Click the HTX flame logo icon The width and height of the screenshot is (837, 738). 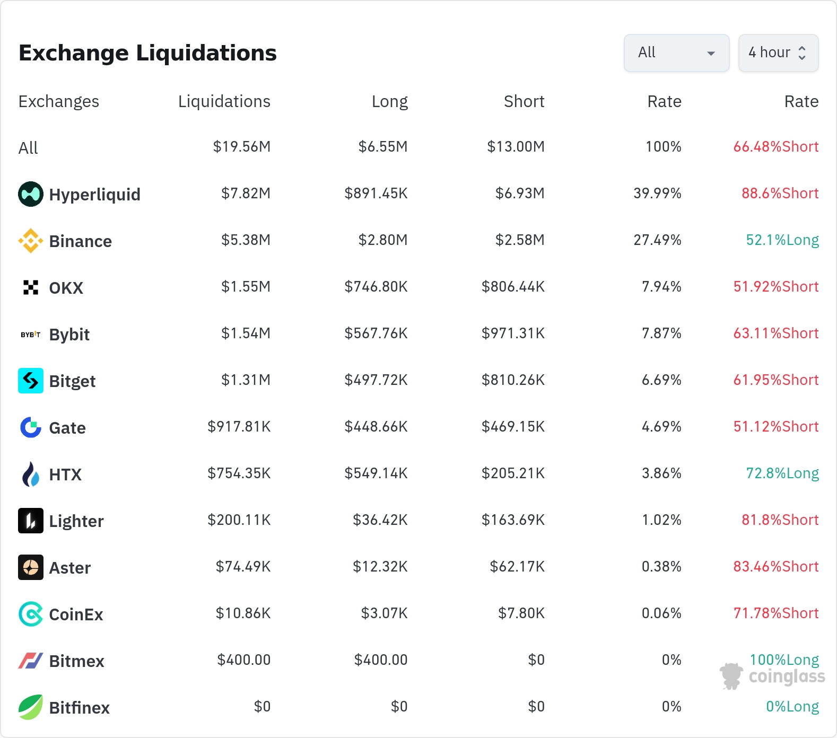pyautogui.click(x=31, y=474)
